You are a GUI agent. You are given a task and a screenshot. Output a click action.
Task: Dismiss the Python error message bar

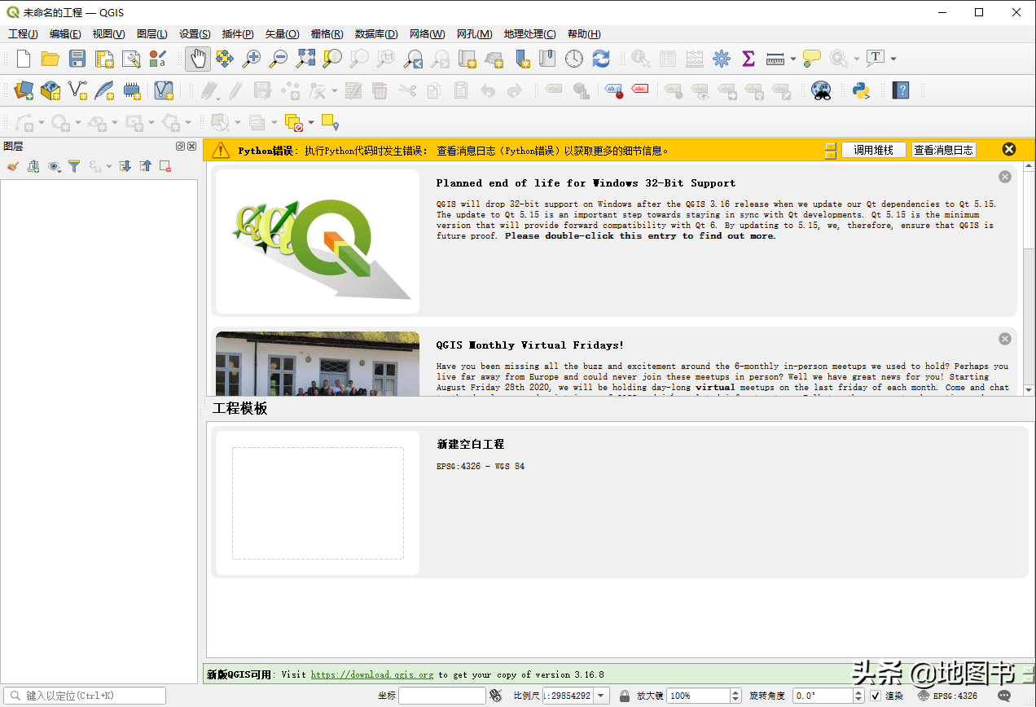[1009, 149]
